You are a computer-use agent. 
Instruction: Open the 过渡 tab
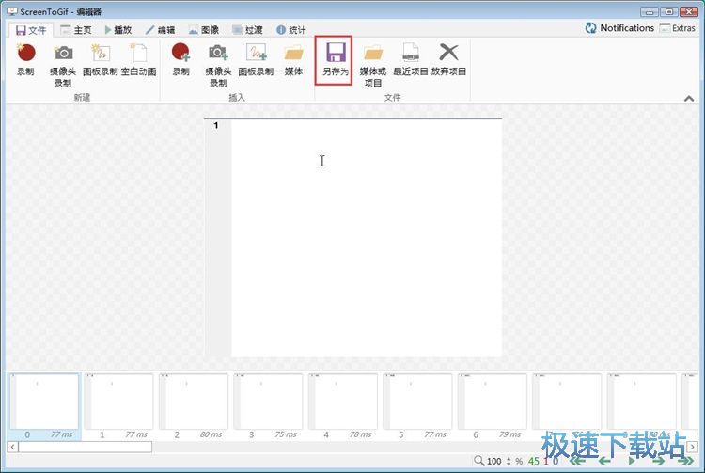tap(247, 30)
